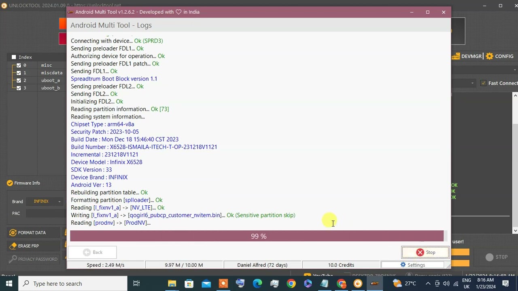The height and width of the screenshot is (291, 518).
Task: Click the Back button
Action: [x=92, y=252]
